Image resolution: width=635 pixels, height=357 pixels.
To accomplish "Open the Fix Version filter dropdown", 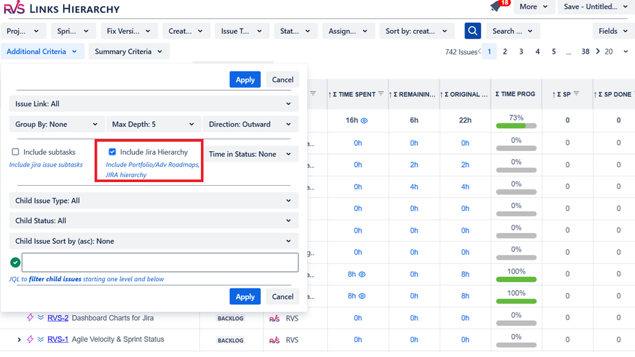I will [x=129, y=31].
